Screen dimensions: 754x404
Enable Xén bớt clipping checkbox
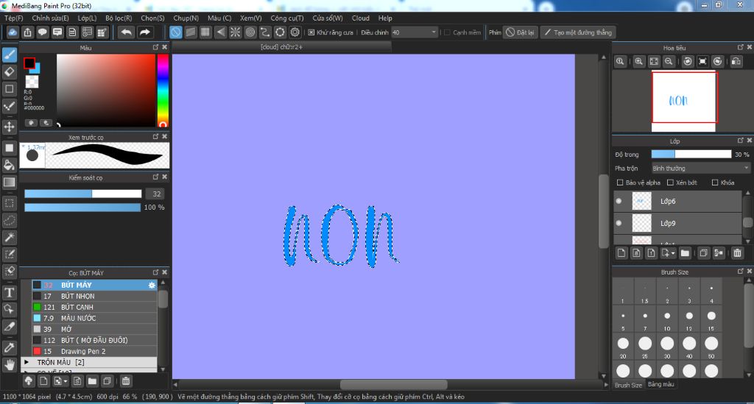(670, 182)
